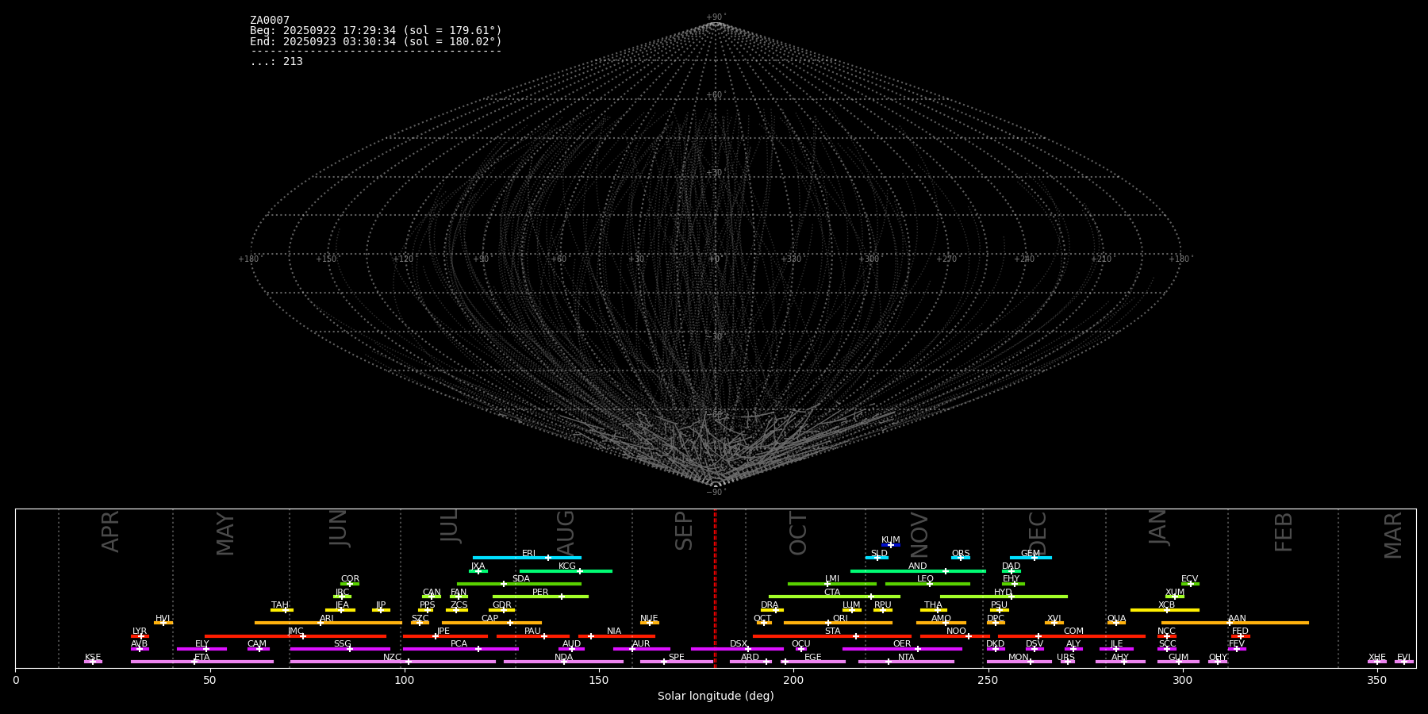Click the FEB month label
Screen dimensions: 1428x714
pos(1284,532)
